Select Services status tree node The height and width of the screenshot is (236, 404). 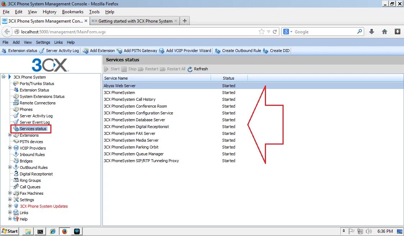(33, 129)
